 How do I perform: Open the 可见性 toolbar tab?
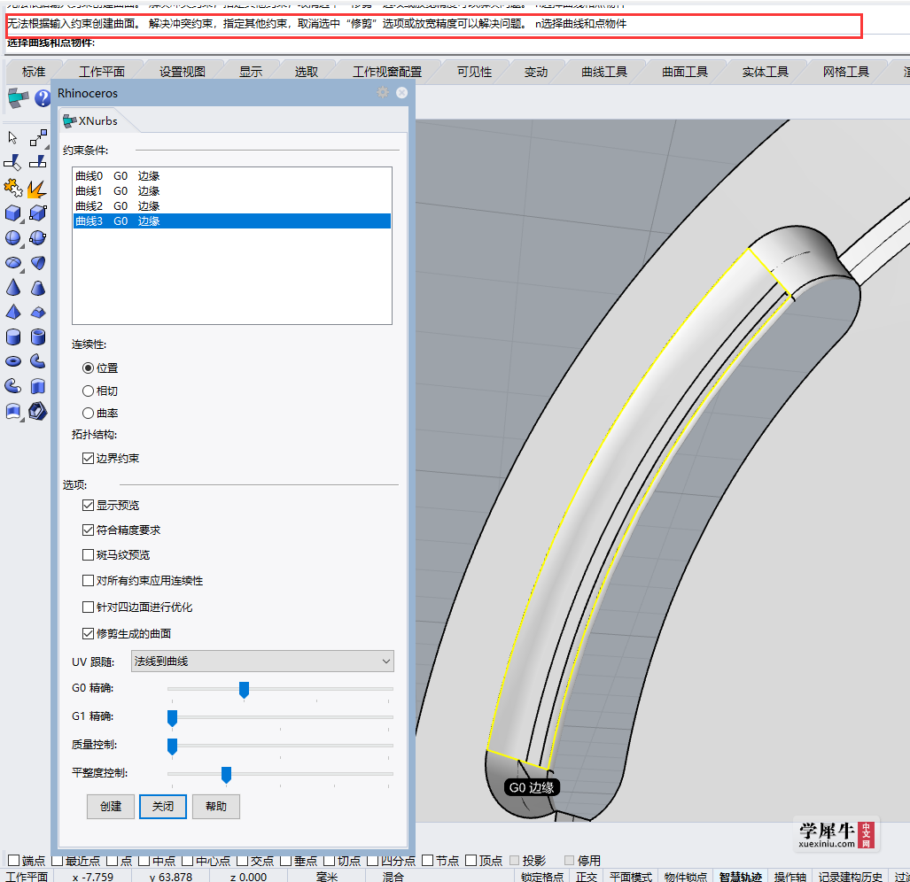[474, 72]
